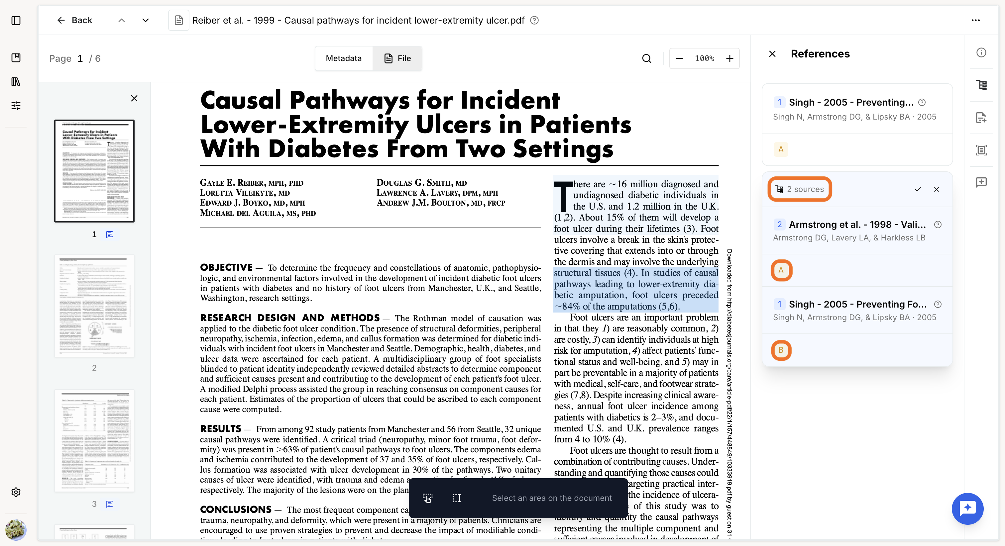Viewport: 1005px width, 546px height.
Task: Open the library books icon
Action: [16, 81]
